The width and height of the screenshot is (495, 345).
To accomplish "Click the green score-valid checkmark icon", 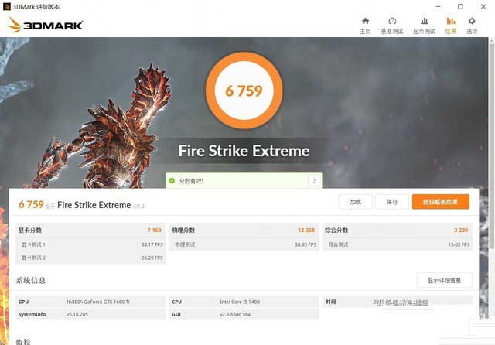I will 172,180.
